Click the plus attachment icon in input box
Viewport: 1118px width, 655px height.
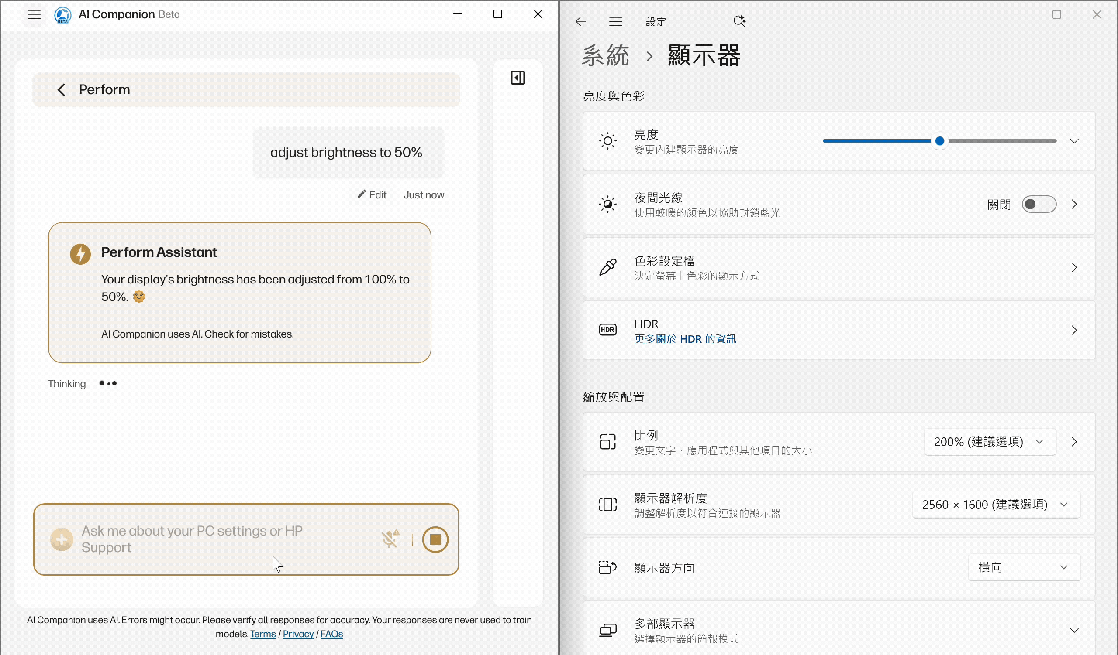pyautogui.click(x=62, y=539)
